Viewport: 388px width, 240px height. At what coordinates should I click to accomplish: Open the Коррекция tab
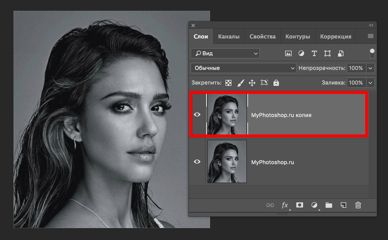pos(336,37)
